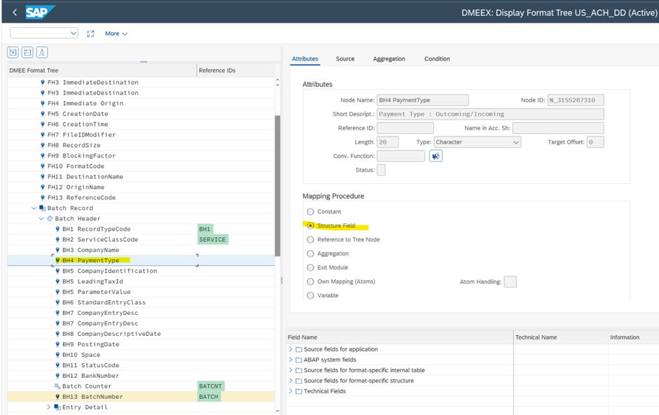Open the command field dropdown
This screenshot has width=659, height=415.
coord(74,33)
